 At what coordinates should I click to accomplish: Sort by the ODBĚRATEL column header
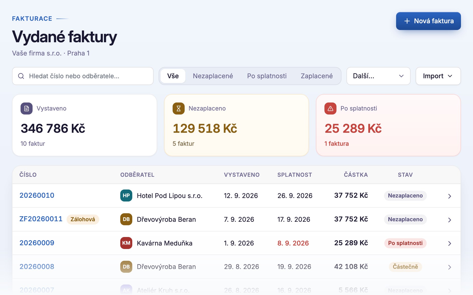coord(137,175)
